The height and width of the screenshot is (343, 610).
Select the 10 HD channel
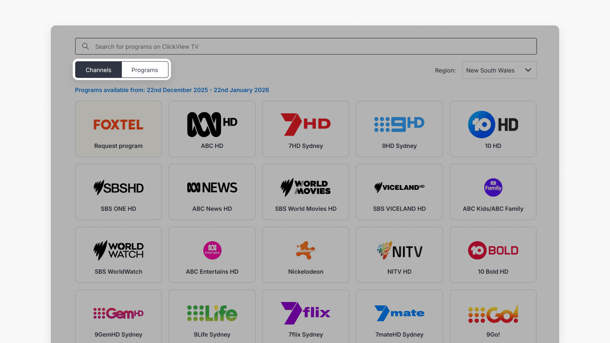pos(493,129)
